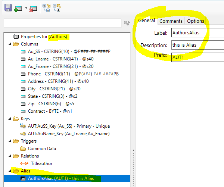The image size is (224, 187).
Task: Click the Description text field
Action: 197,45
